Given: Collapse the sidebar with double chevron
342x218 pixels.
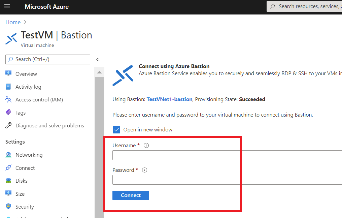Looking at the screenshot, I should click(x=98, y=60).
